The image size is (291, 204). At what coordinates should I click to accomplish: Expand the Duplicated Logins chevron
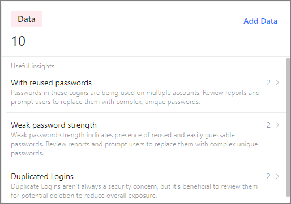[277, 176]
